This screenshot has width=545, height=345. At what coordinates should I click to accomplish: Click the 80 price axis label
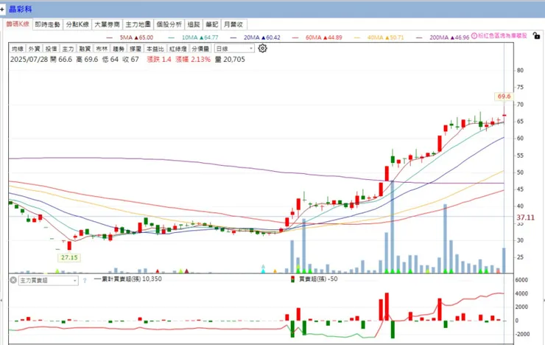[x=520, y=70]
